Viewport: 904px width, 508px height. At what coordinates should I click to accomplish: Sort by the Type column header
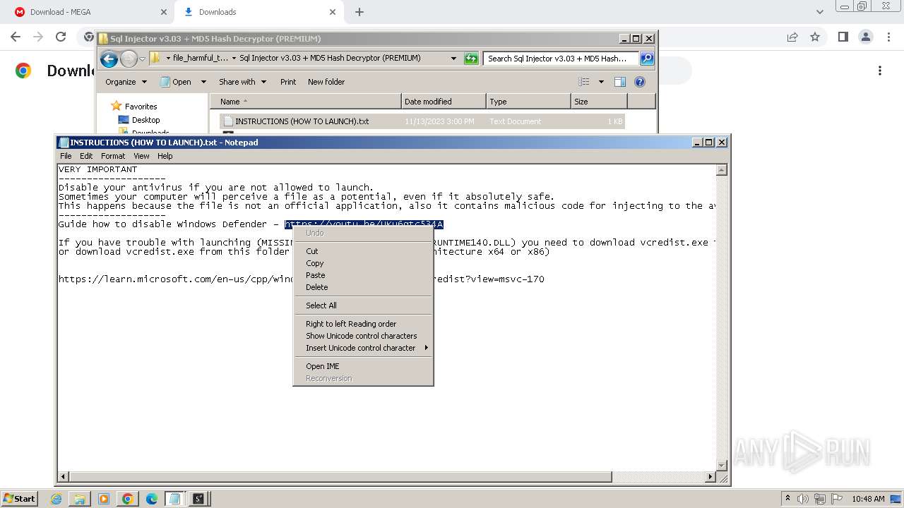[x=528, y=102]
